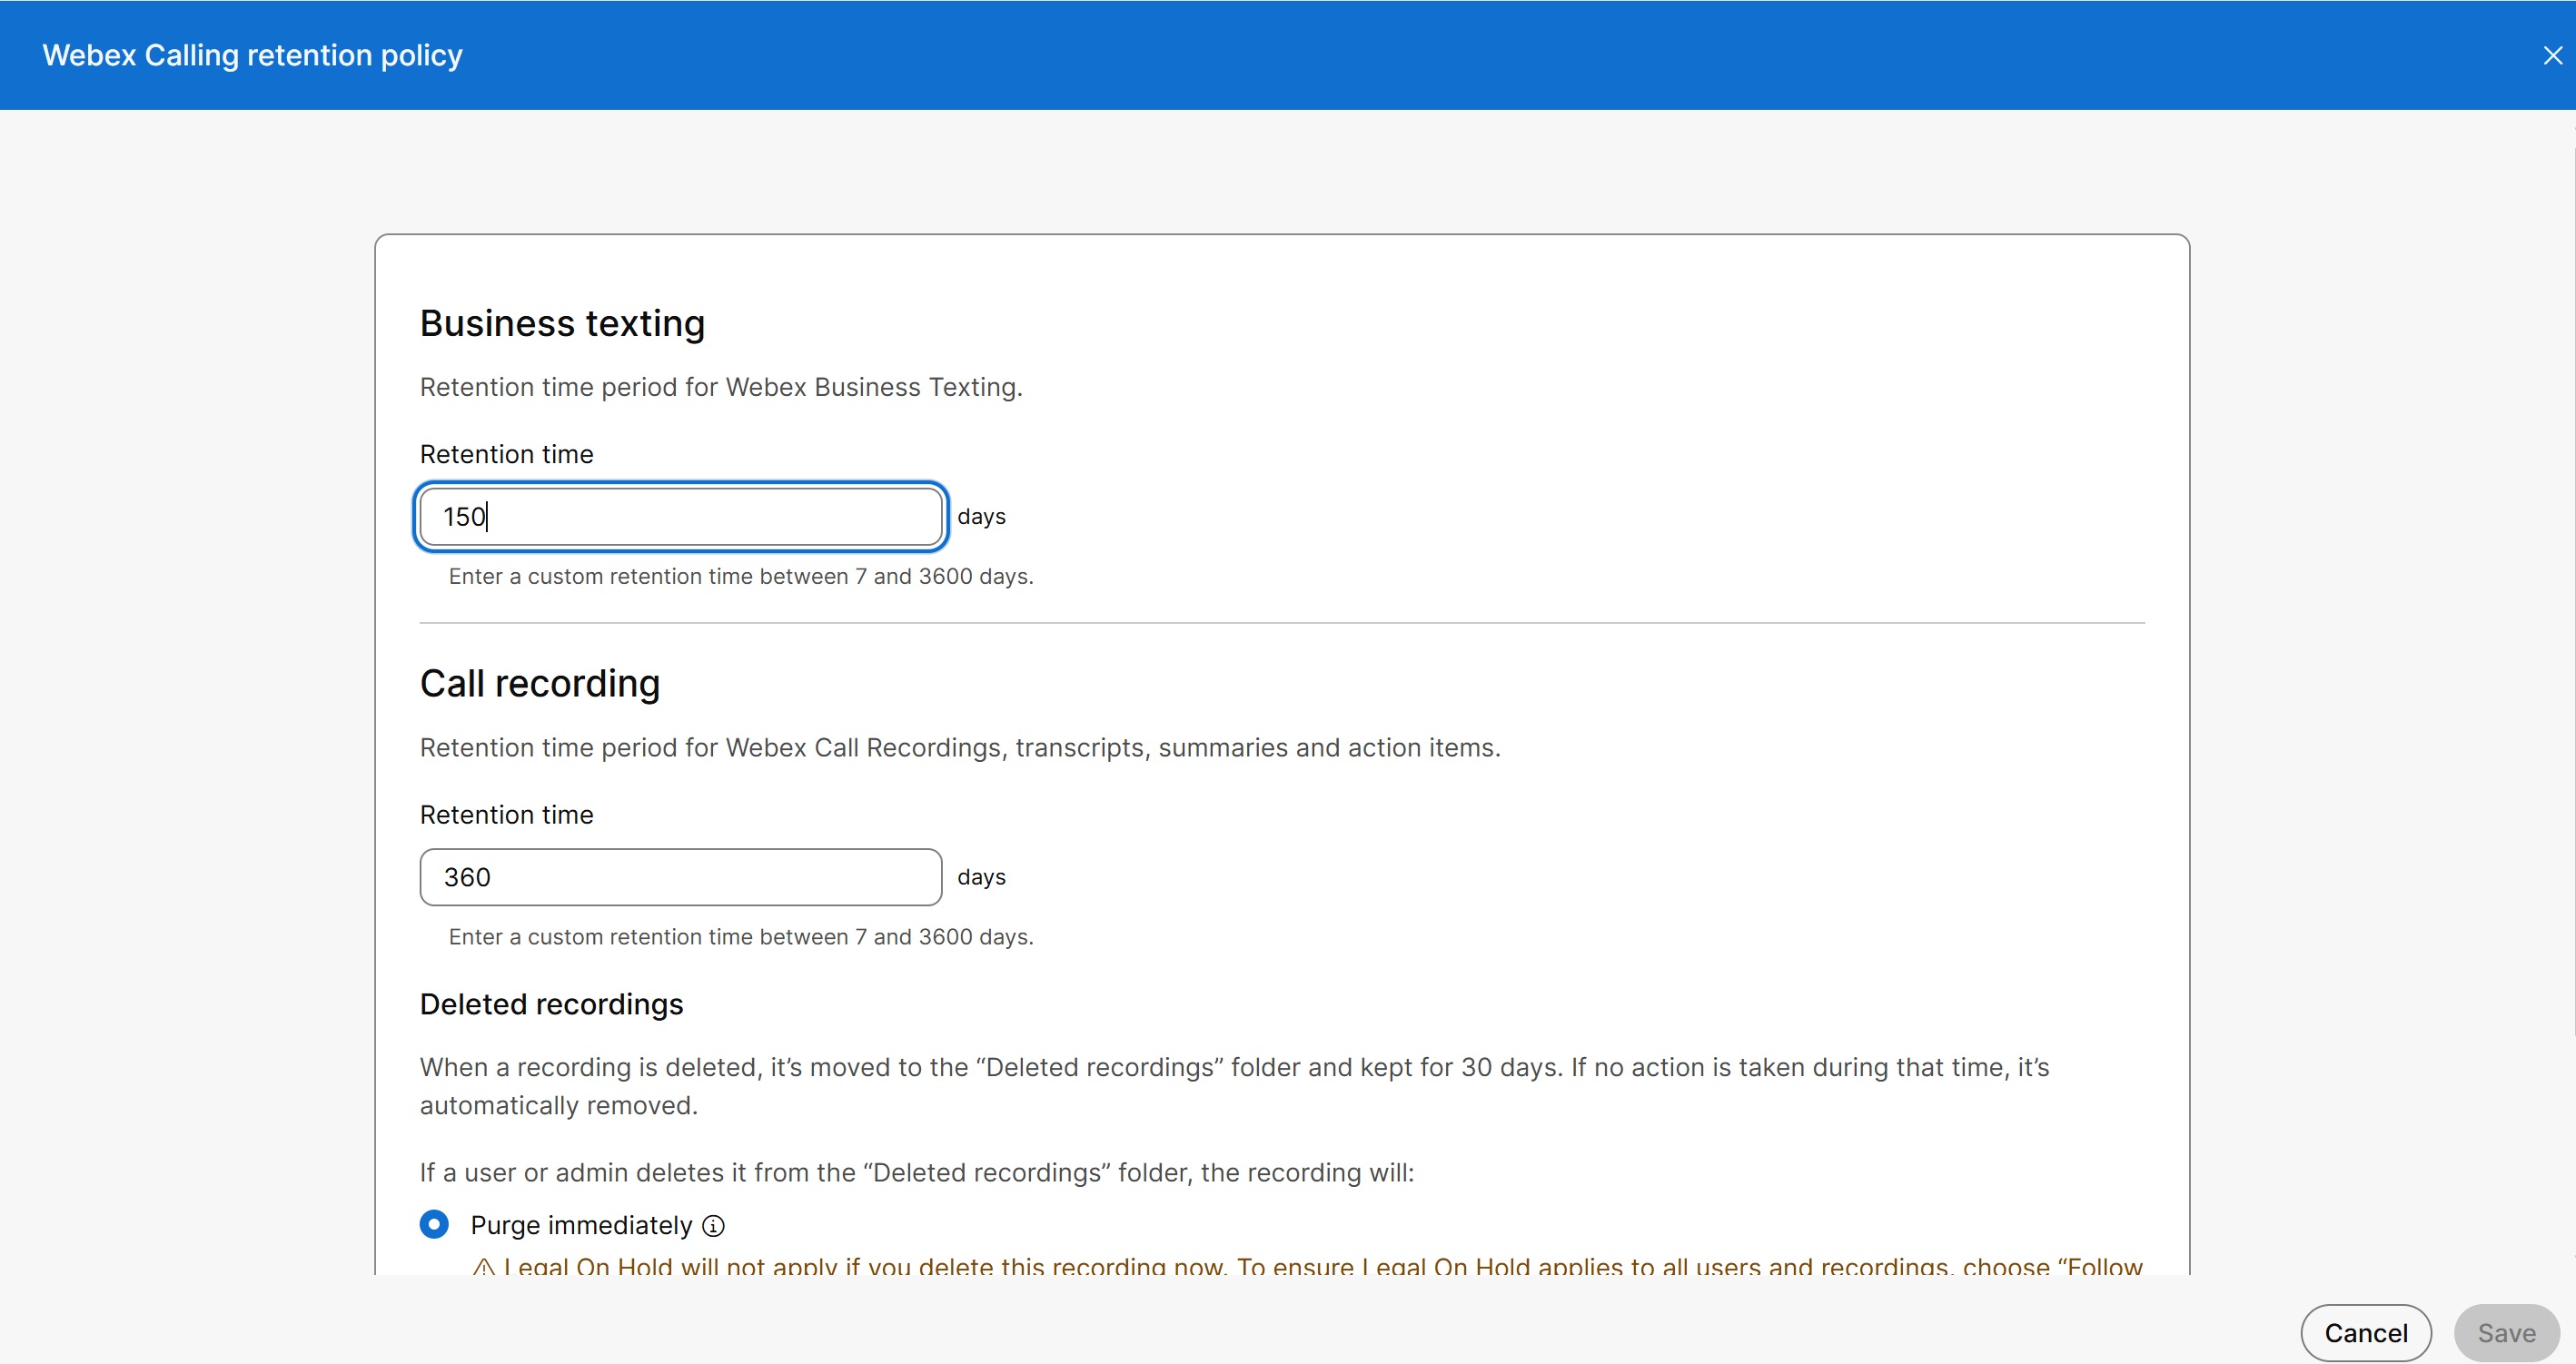Select the Business texting heading

pyautogui.click(x=562, y=323)
